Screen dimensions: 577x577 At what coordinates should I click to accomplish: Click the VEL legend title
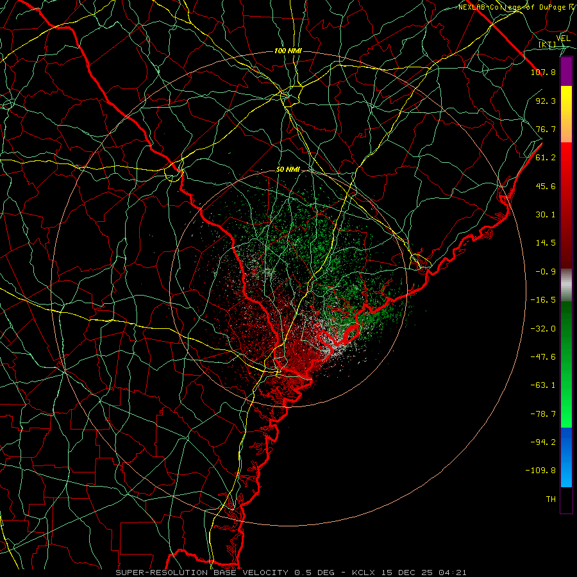click(x=563, y=38)
